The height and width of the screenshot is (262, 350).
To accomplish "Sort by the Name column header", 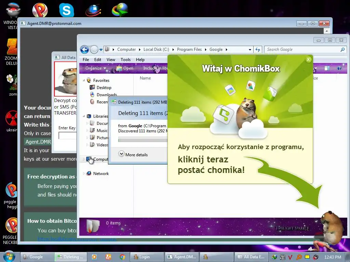I will click(x=145, y=78).
